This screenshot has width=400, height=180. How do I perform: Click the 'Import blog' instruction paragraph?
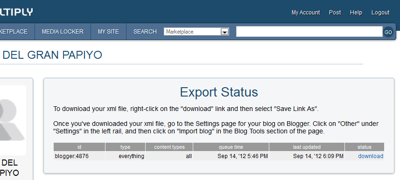[216, 127]
